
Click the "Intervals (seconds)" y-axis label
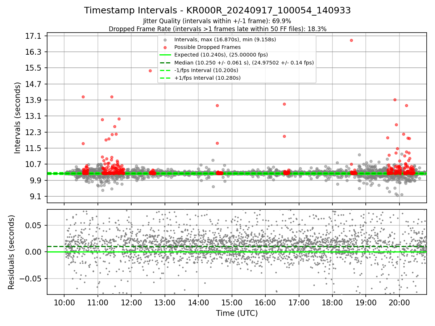pyautogui.click(x=17, y=117)
